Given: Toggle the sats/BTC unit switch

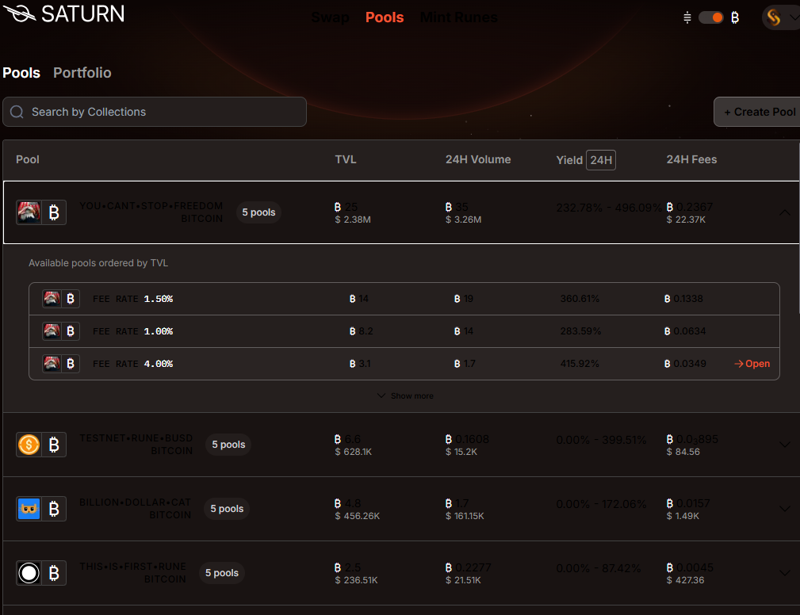Looking at the screenshot, I should (710, 18).
